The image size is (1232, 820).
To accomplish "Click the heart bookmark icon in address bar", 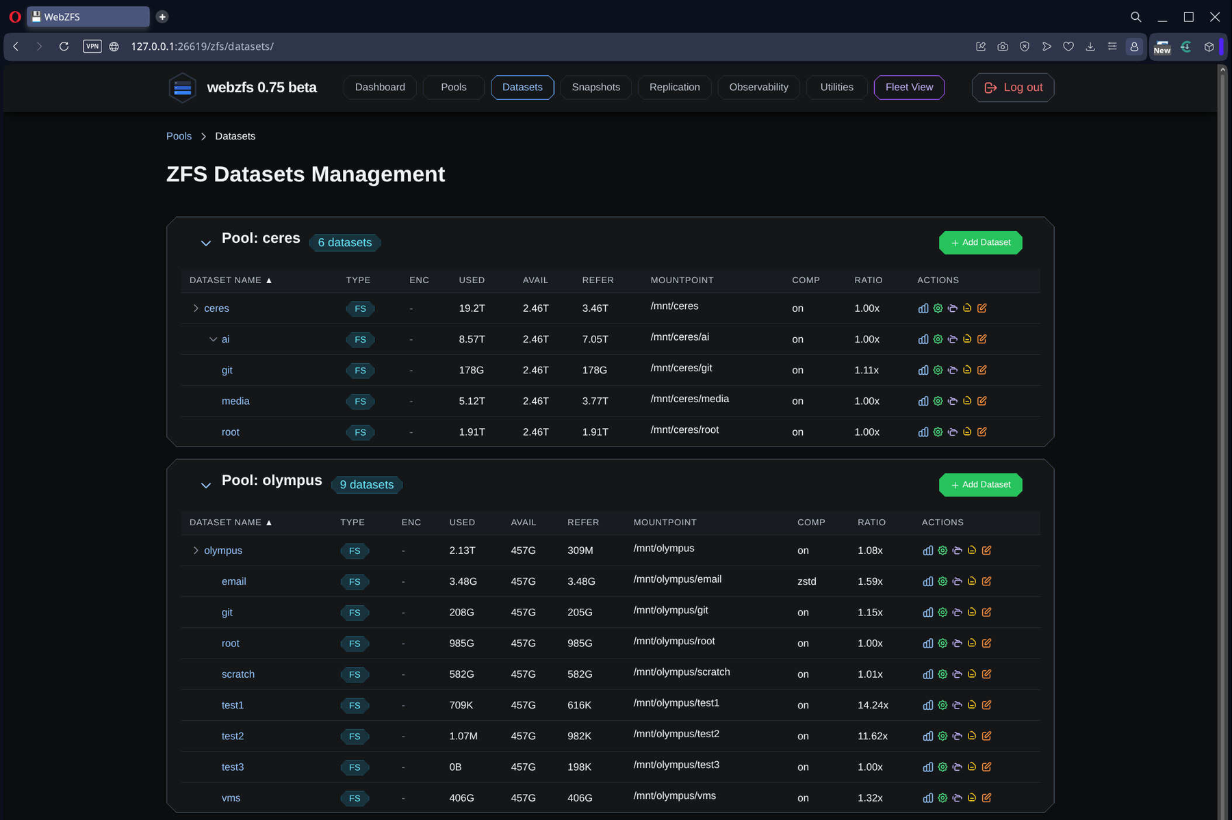I will tap(1068, 47).
